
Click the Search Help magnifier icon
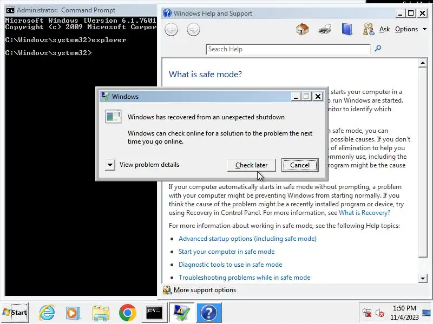click(x=378, y=49)
